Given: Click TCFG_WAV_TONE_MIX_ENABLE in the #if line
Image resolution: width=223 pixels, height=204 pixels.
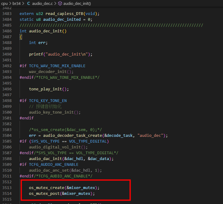Looking at the screenshot, I should click(57, 66).
